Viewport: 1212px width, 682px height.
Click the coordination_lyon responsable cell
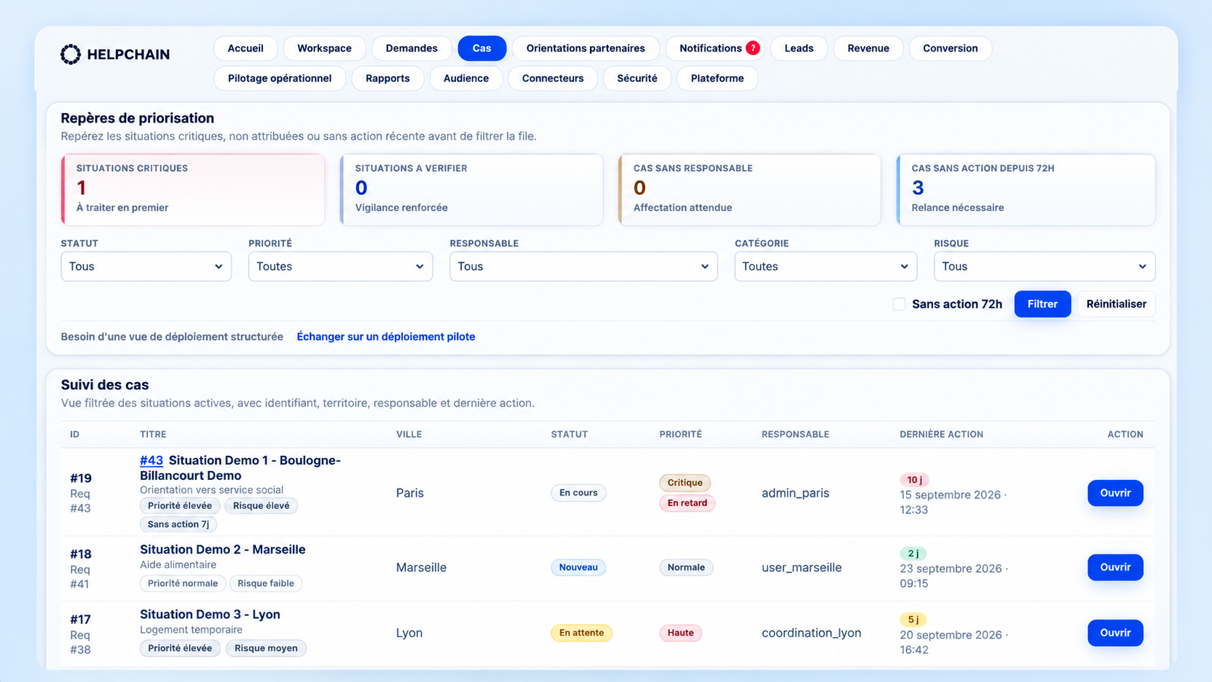(x=811, y=633)
